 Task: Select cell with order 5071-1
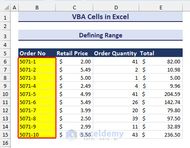tap(37, 61)
